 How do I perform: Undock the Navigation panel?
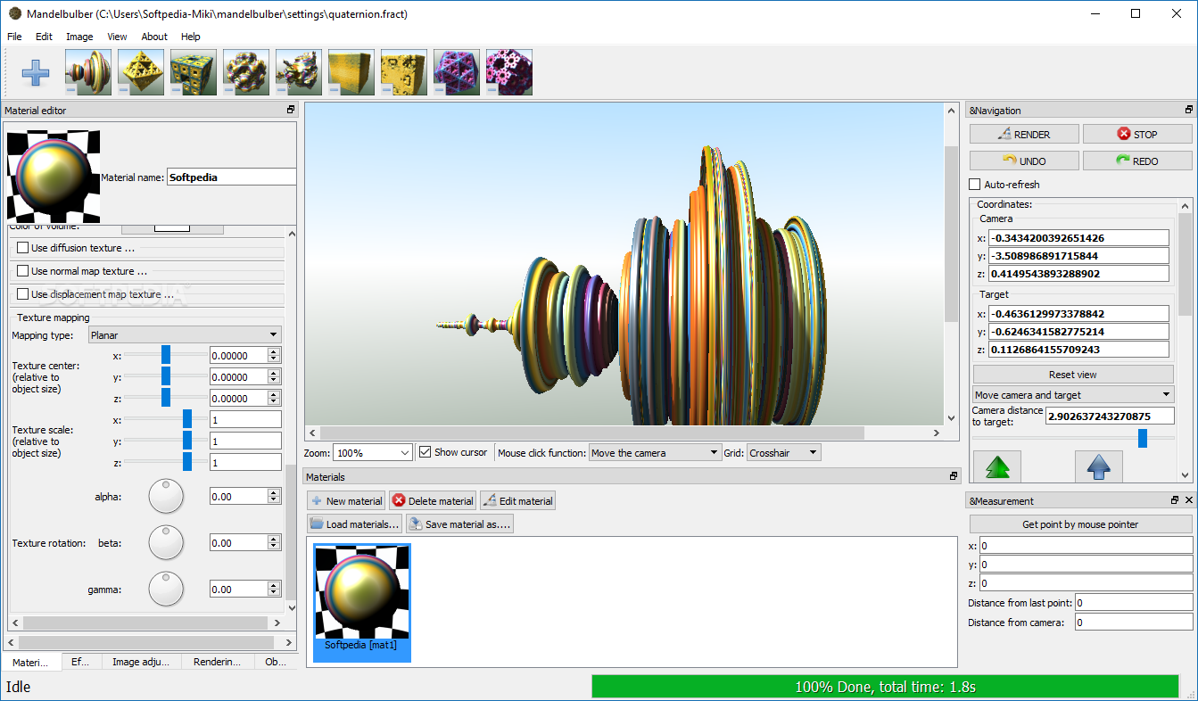click(1188, 110)
